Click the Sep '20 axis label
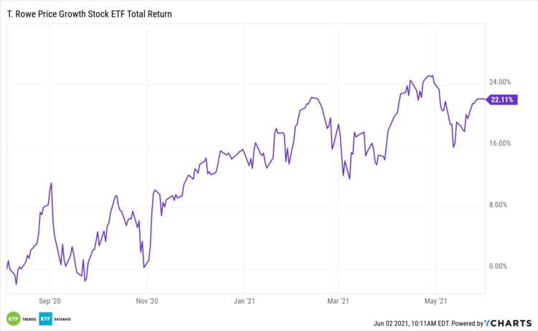538x331 pixels. pos(49,302)
